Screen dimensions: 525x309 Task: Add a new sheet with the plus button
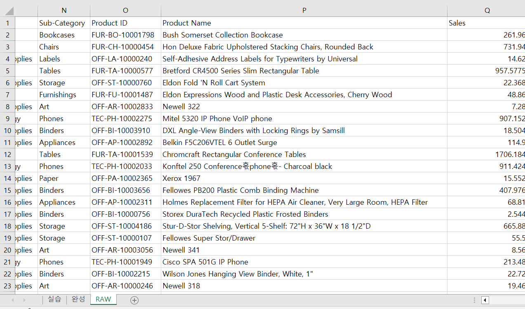click(x=134, y=300)
